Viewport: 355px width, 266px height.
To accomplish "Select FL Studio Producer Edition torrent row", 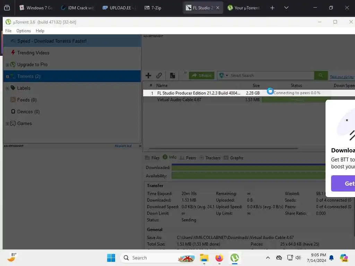I will click(x=249, y=93).
